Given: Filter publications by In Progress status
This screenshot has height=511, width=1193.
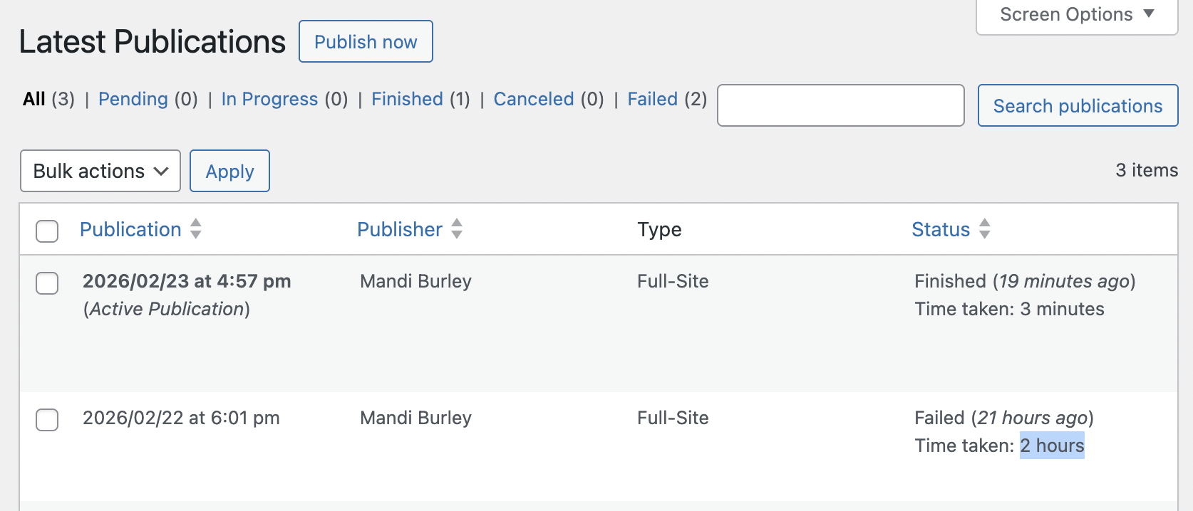Looking at the screenshot, I should click(x=269, y=99).
